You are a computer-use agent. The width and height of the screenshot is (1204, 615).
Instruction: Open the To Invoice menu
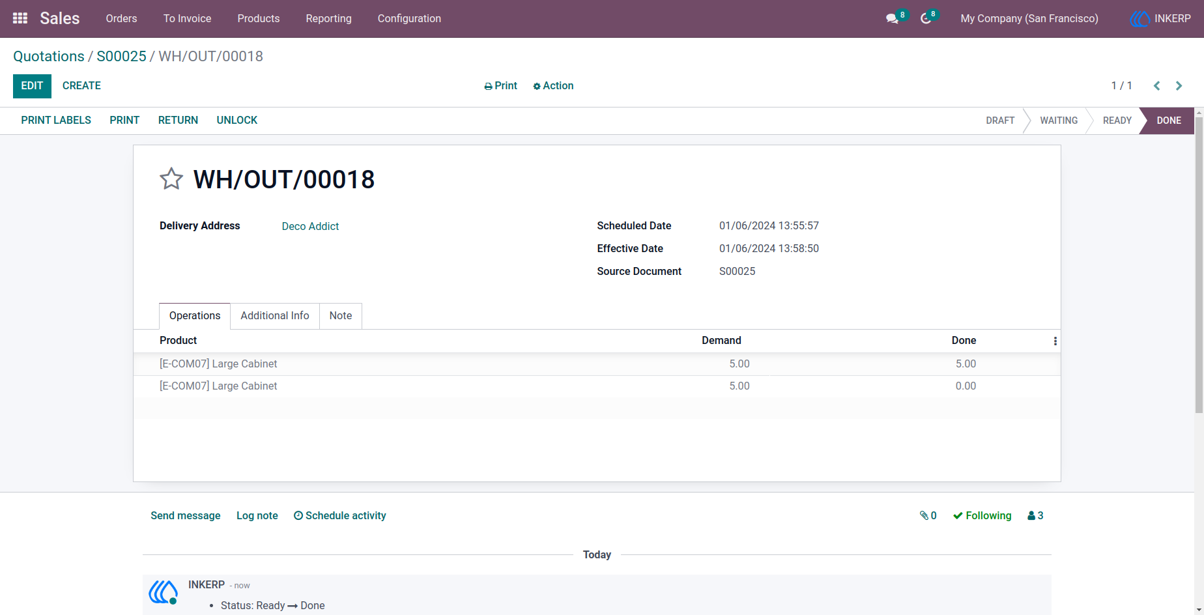point(187,18)
